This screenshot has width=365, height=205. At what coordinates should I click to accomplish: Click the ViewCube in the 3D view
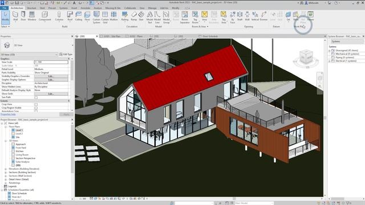pos(306,58)
